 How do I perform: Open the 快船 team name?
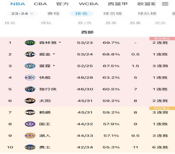[x=45, y=78]
